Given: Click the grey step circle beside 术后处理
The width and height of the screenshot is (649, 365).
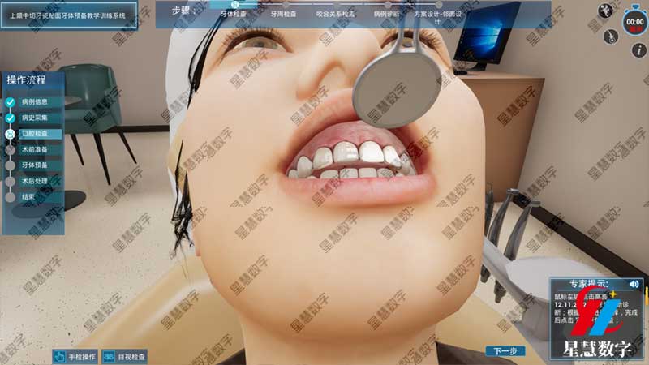Looking at the screenshot, I should [11, 181].
